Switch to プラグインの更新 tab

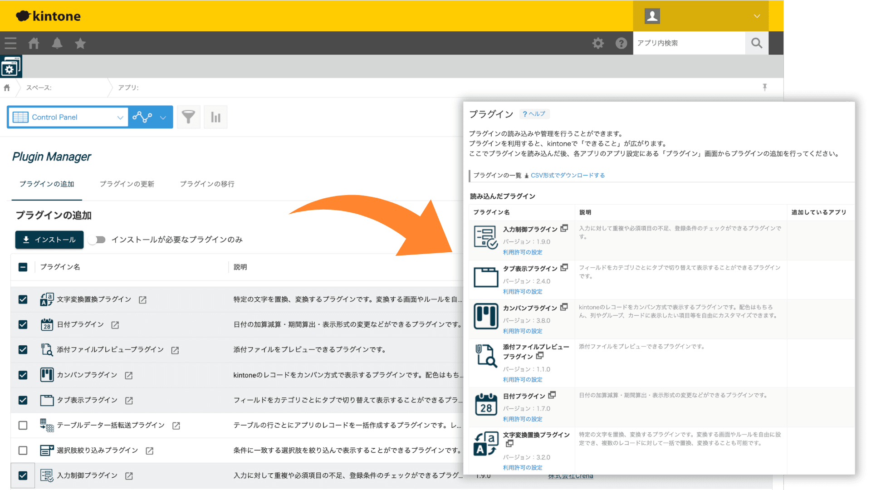[127, 184]
